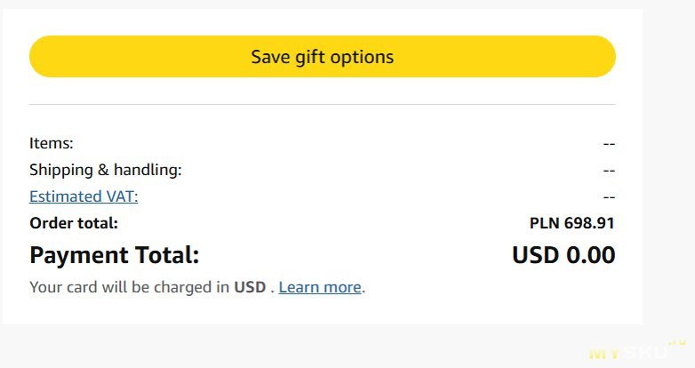Image resolution: width=695 pixels, height=368 pixels.
Task: Select the USD 0.00 payment amount
Action: point(563,255)
